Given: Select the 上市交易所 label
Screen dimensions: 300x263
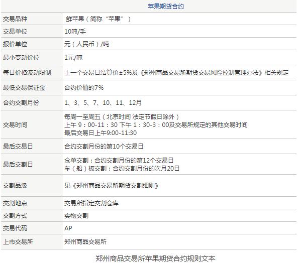Looking at the screenshot, I should coord(18,242).
